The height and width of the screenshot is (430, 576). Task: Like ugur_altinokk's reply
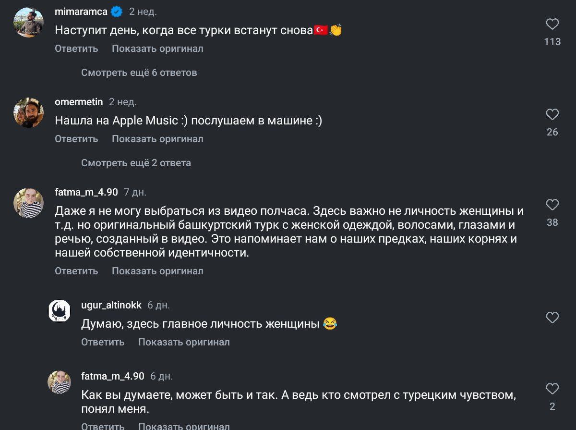pyautogui.click(x=552, y=318)
